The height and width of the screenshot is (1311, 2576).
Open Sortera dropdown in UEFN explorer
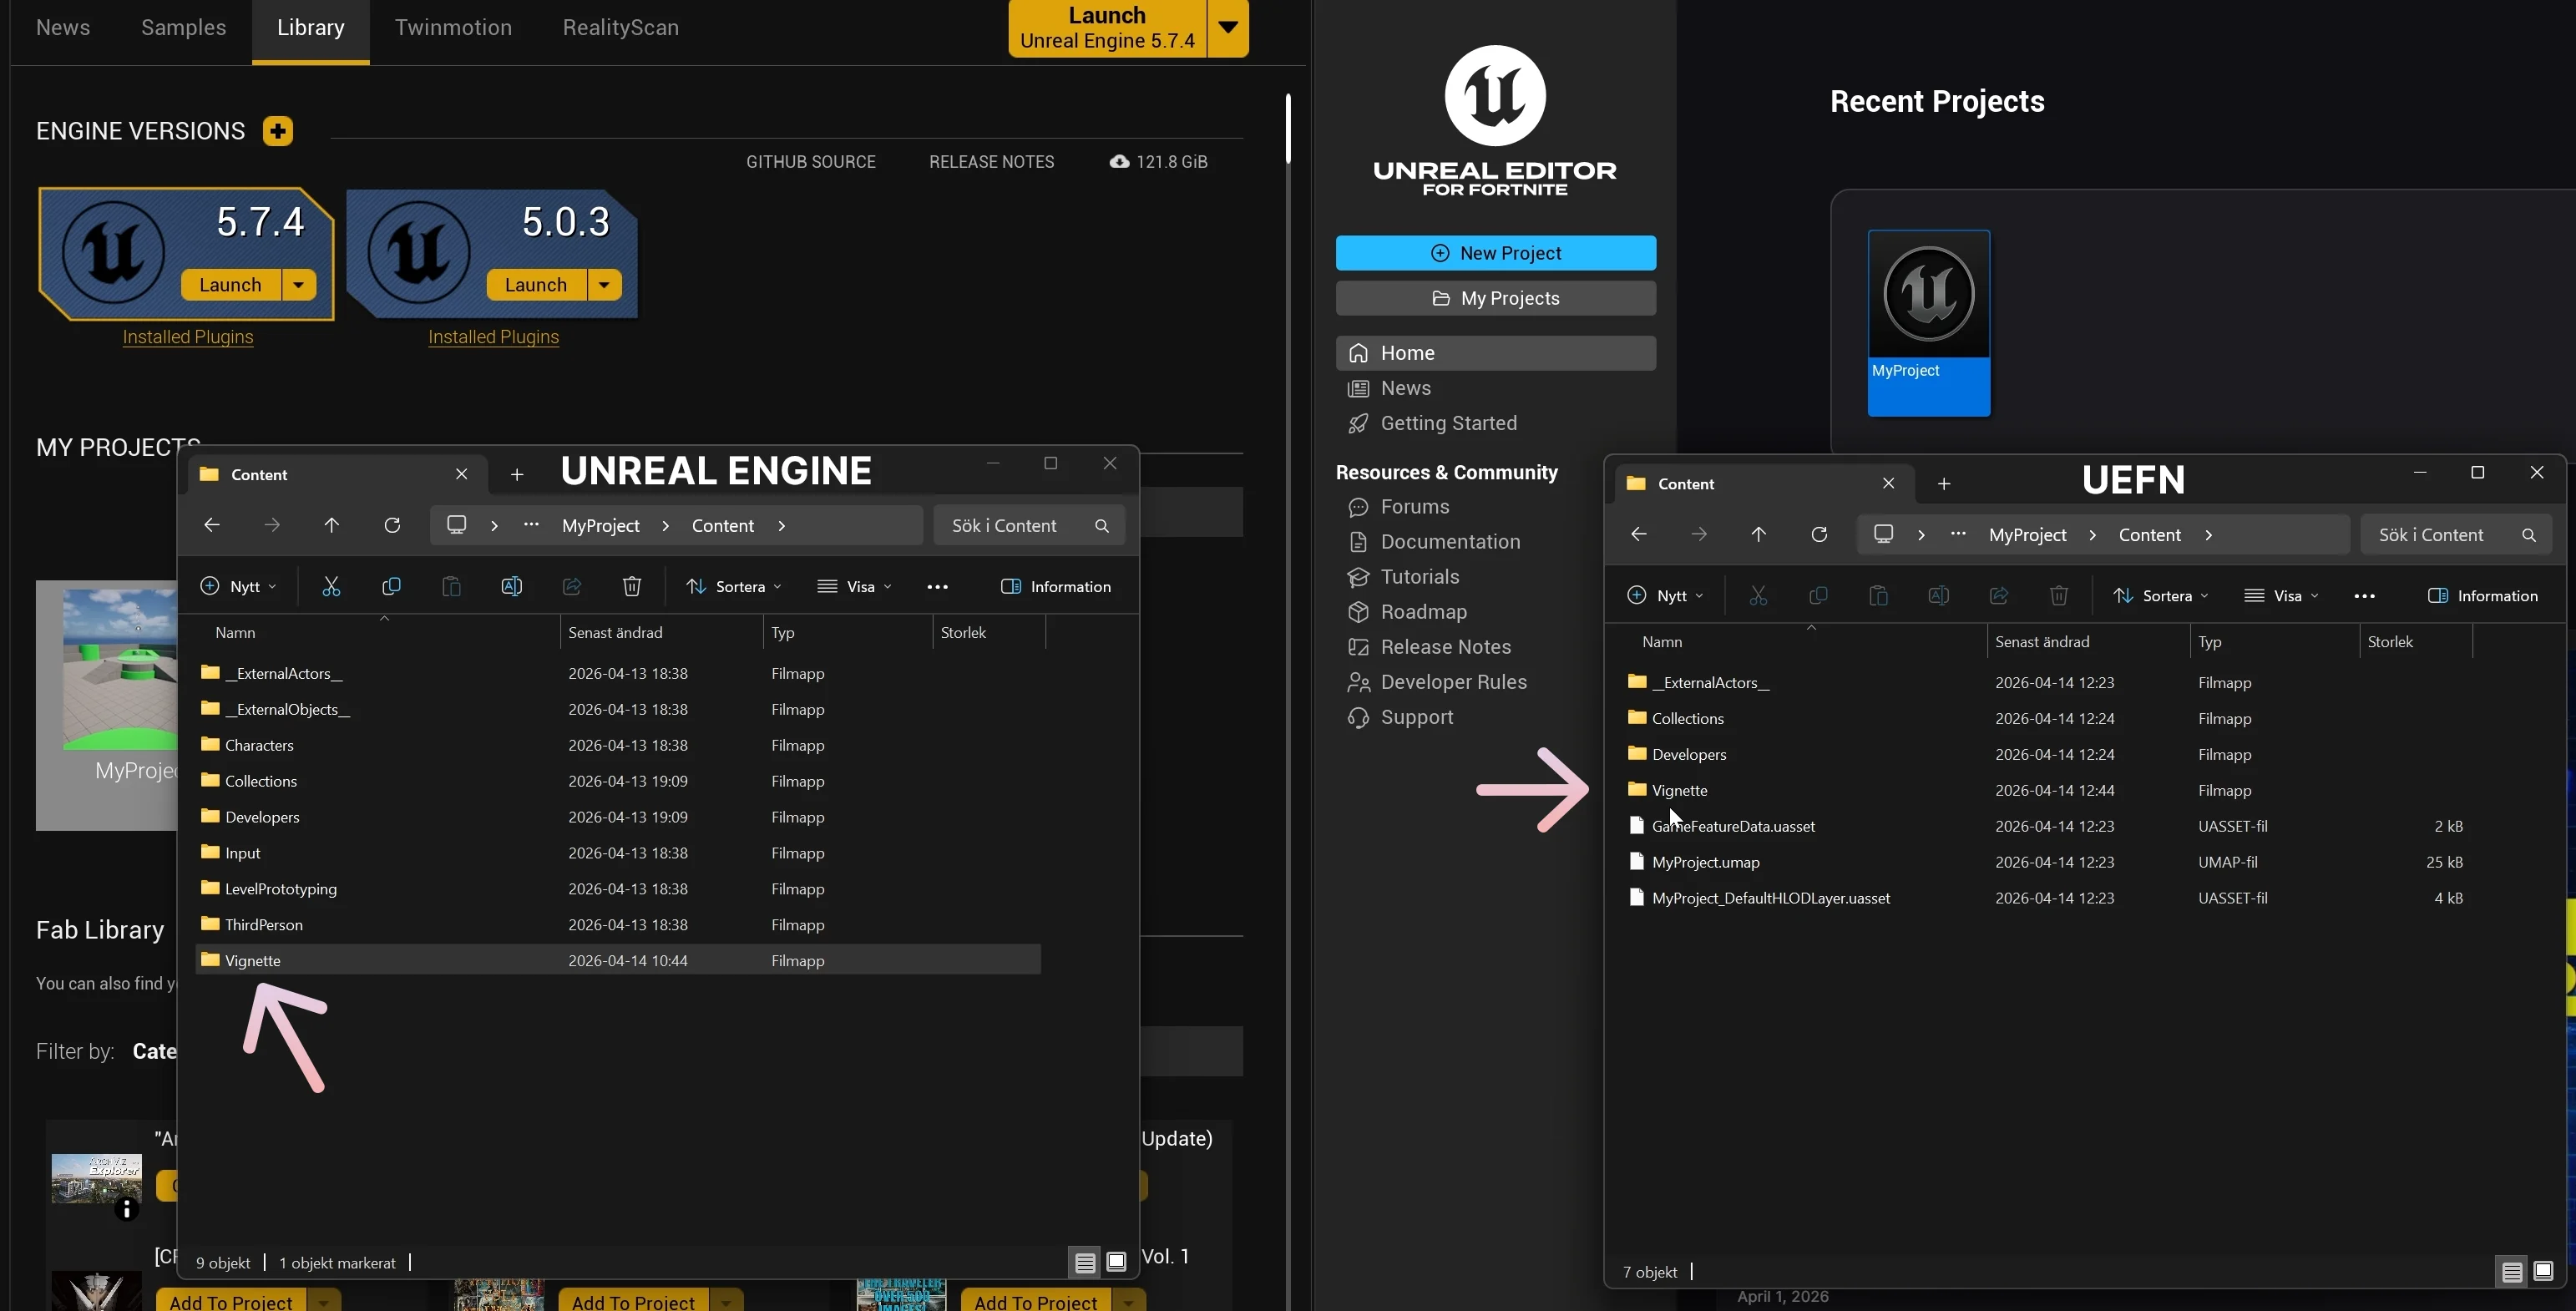[x=2161, y=596]
